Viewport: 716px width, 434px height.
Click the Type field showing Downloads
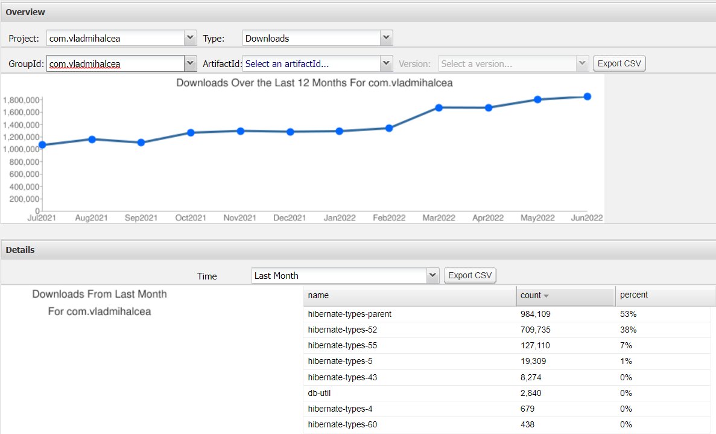pyautogui.click(x=311, y=38)
